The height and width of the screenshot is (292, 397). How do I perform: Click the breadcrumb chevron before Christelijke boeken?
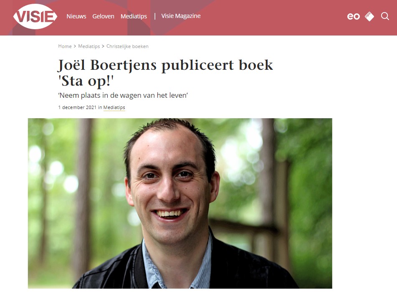pos(103,46)
